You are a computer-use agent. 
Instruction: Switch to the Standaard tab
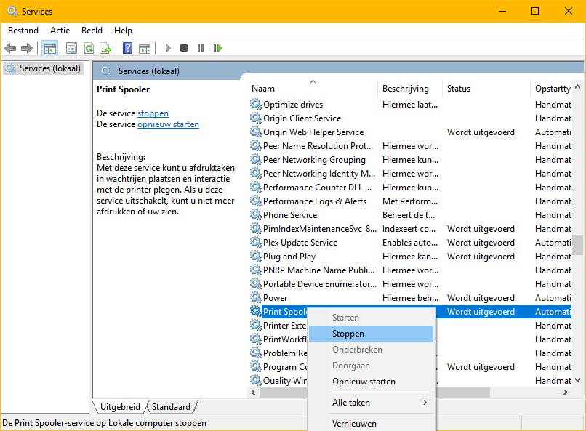(x=172, y=407)
